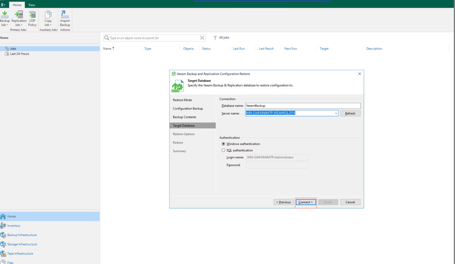The image size is (455, 264).
Task: Open Backup Infrastructure in the navigation pane
Action: coord(21,235)
